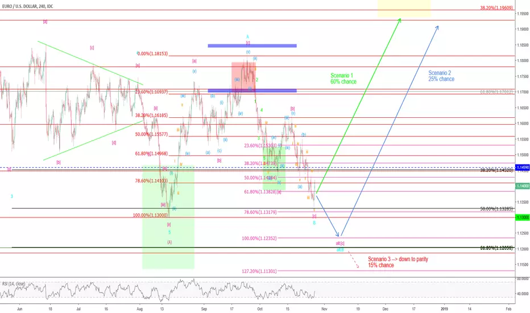Click the green Scenario 1 60% chance label
The height and width of the screenshot is (313, 530).
[x=343, y=79]
